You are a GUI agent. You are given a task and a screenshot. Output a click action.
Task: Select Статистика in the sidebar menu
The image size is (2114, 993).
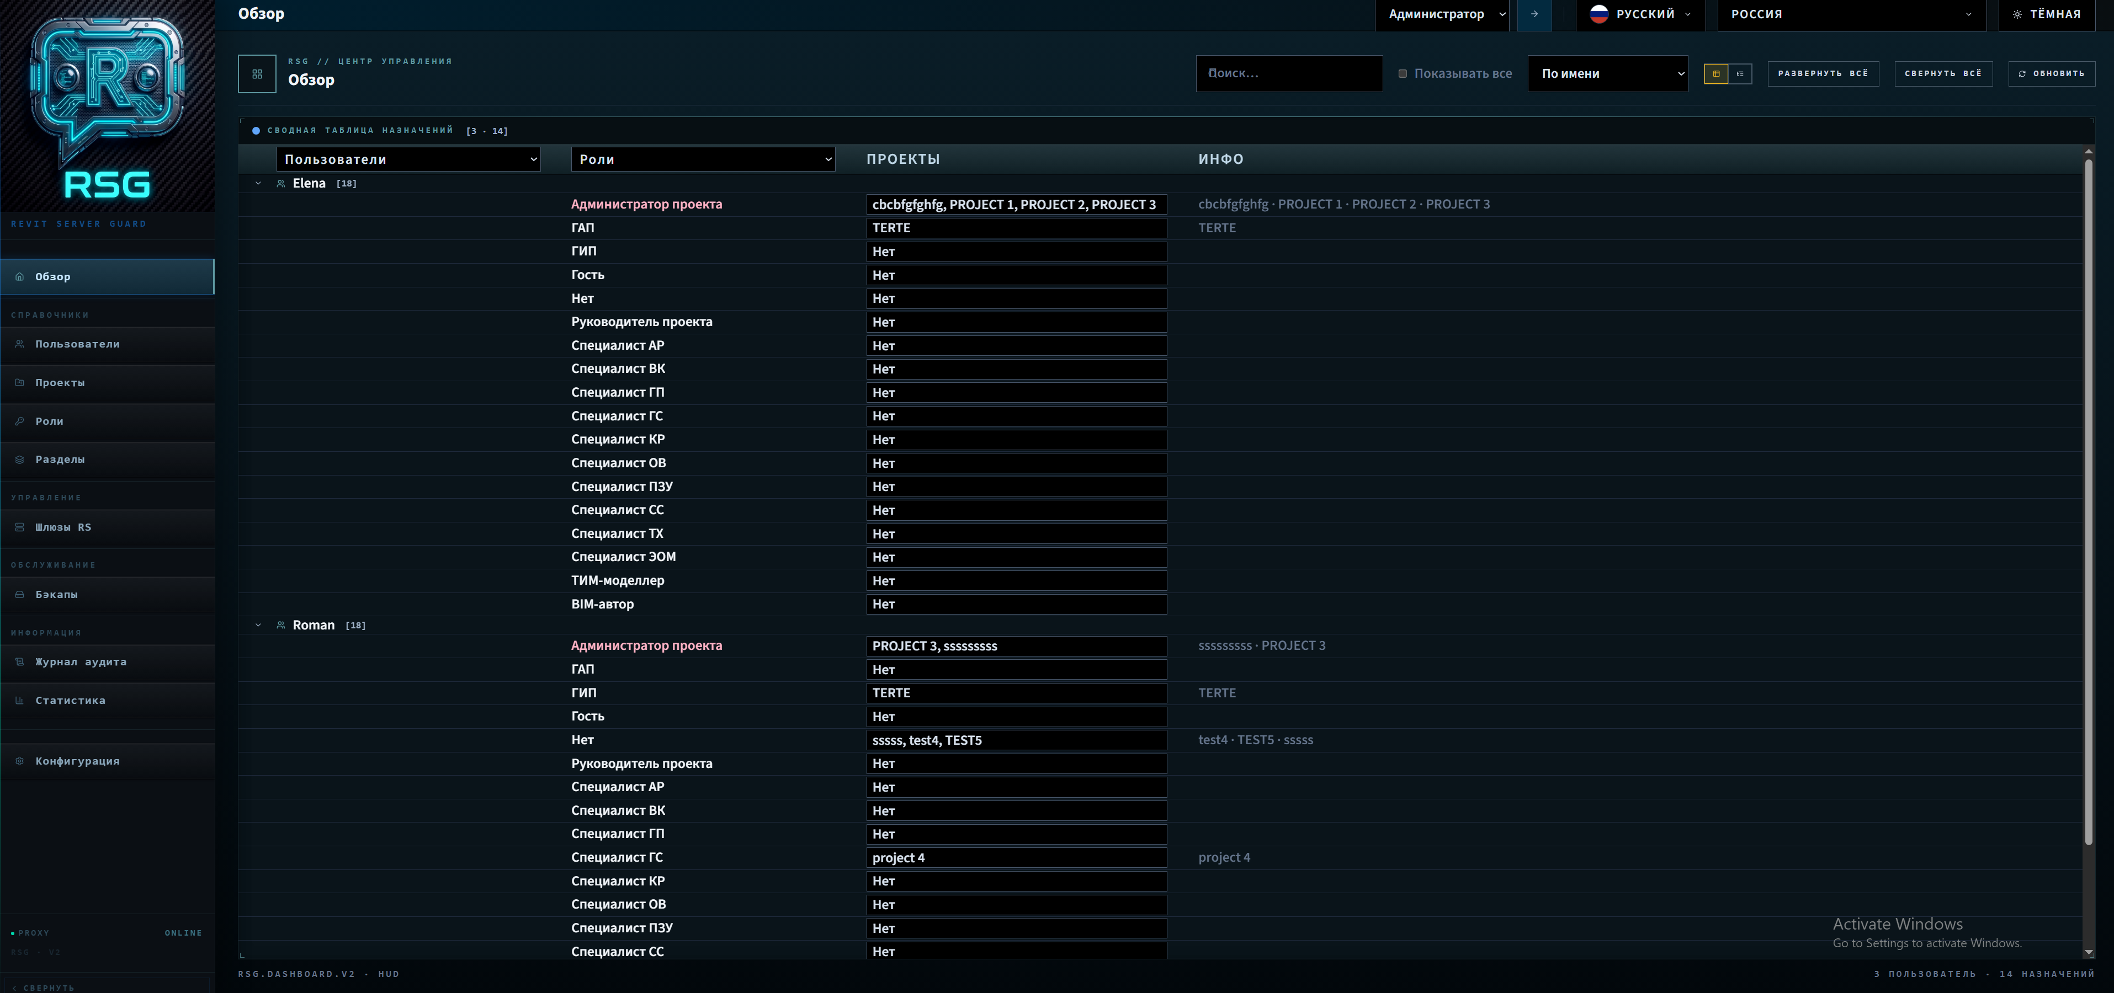pyautogui.click(x=20, y=700)
